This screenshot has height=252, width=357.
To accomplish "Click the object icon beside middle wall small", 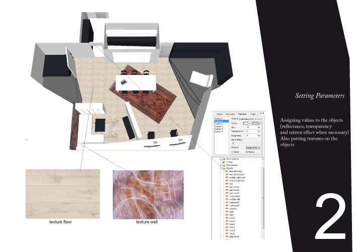I will point(227,178).
